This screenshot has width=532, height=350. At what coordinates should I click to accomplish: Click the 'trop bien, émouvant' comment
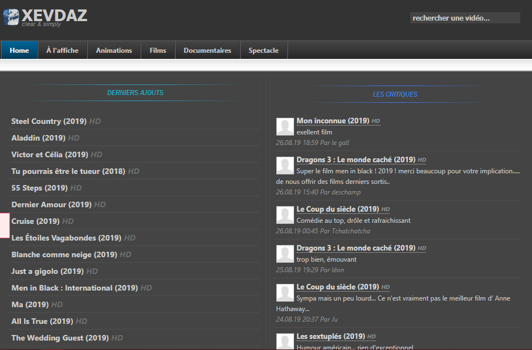click(x=326, y=259)
